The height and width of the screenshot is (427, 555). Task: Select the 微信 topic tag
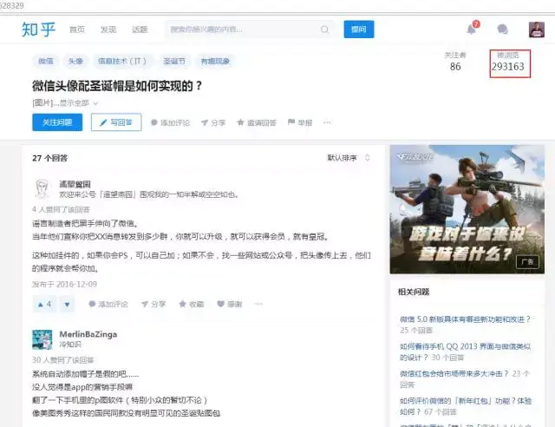46,61
